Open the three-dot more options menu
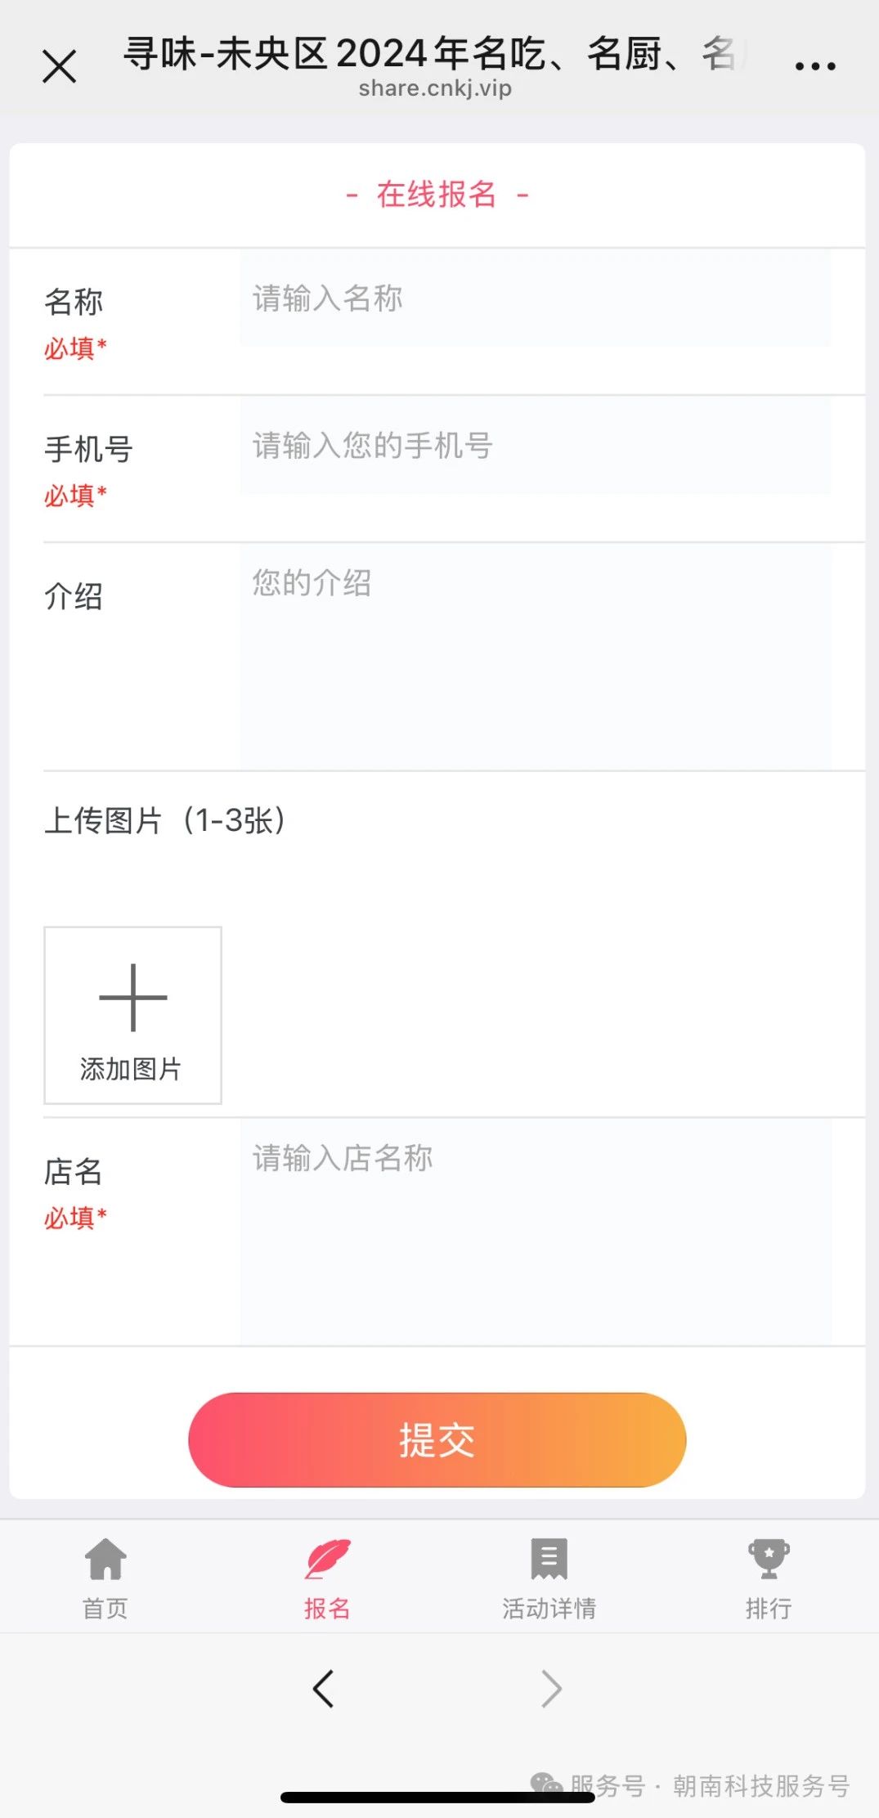The width and height of the screenshot is (879, 1818). (x=814, y=66)
